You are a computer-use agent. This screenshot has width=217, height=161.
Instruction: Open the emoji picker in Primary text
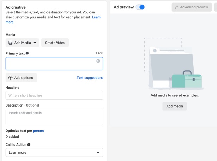(98, 61)
